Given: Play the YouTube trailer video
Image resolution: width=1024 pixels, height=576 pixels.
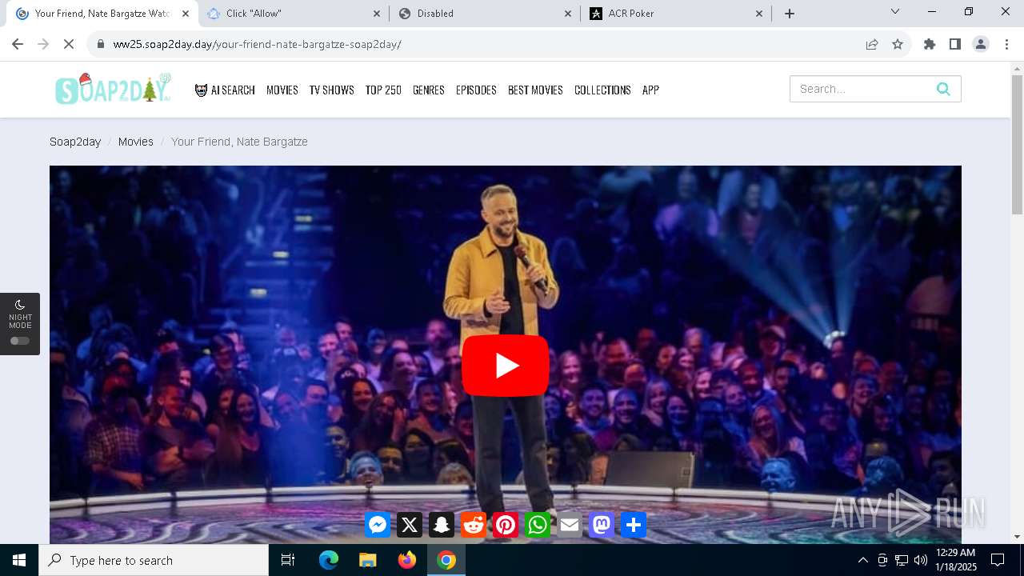Looking at the screenshot, I should coord(505,366).
